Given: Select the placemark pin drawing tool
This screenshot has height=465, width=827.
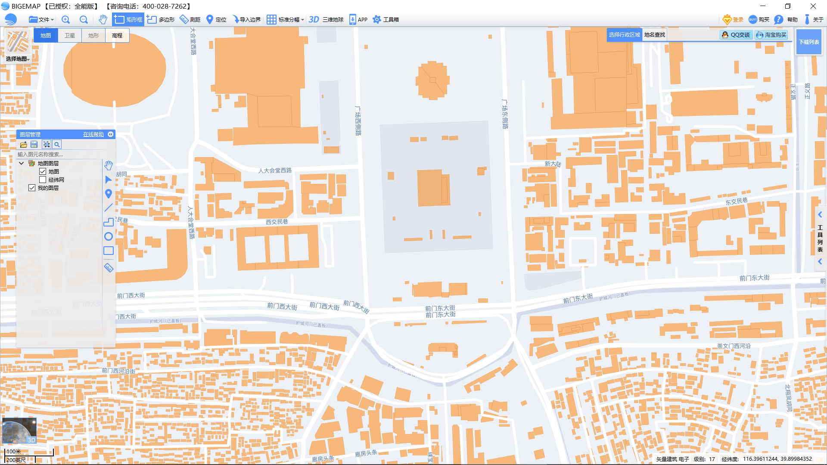Looking at the screenshot, I should point(109,194).
